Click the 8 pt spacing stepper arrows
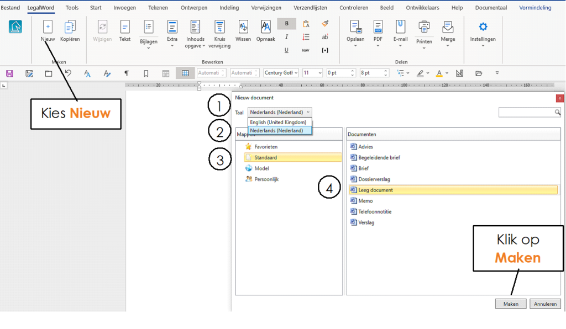566x329 pixels. (385, 73)
